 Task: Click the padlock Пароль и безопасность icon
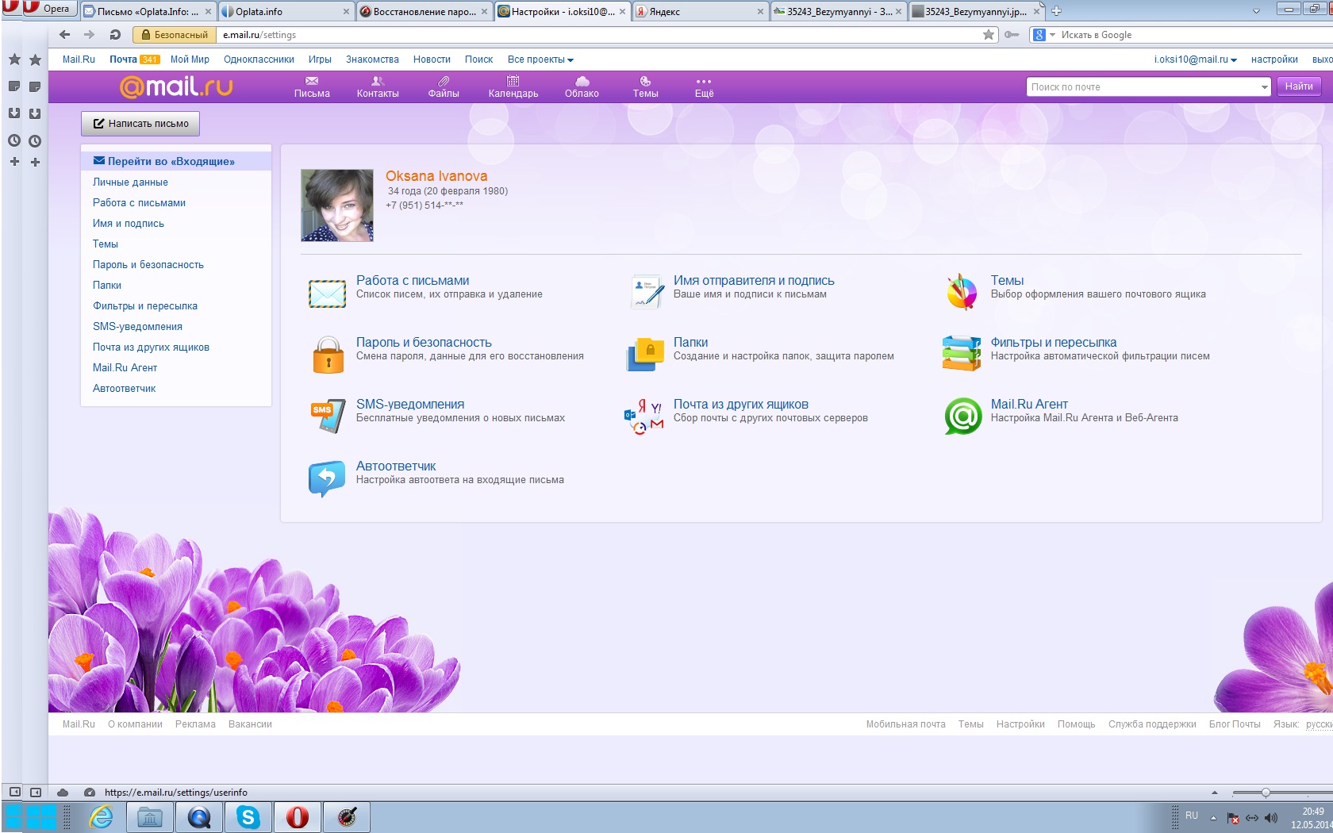point(327,354)
